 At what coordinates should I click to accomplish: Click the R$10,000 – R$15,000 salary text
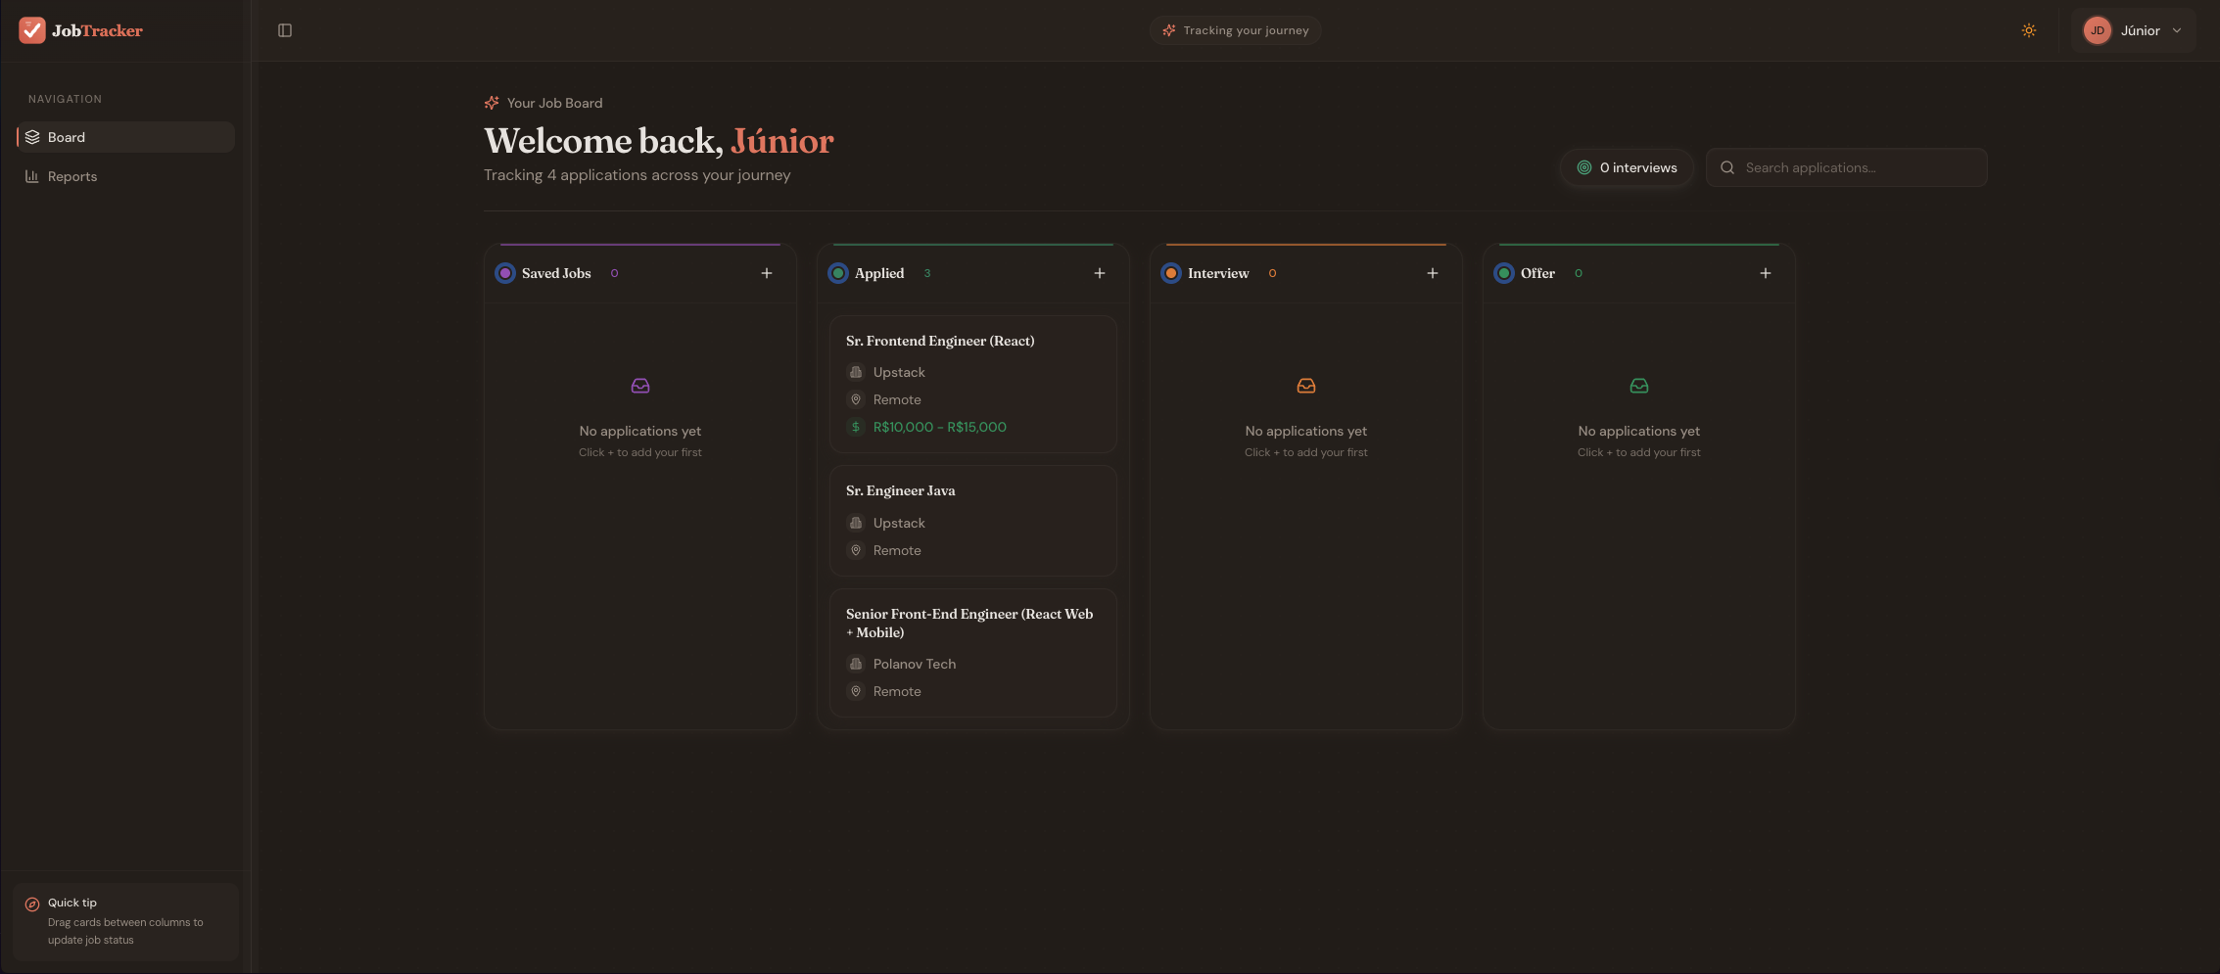click(x=940, y=427)
